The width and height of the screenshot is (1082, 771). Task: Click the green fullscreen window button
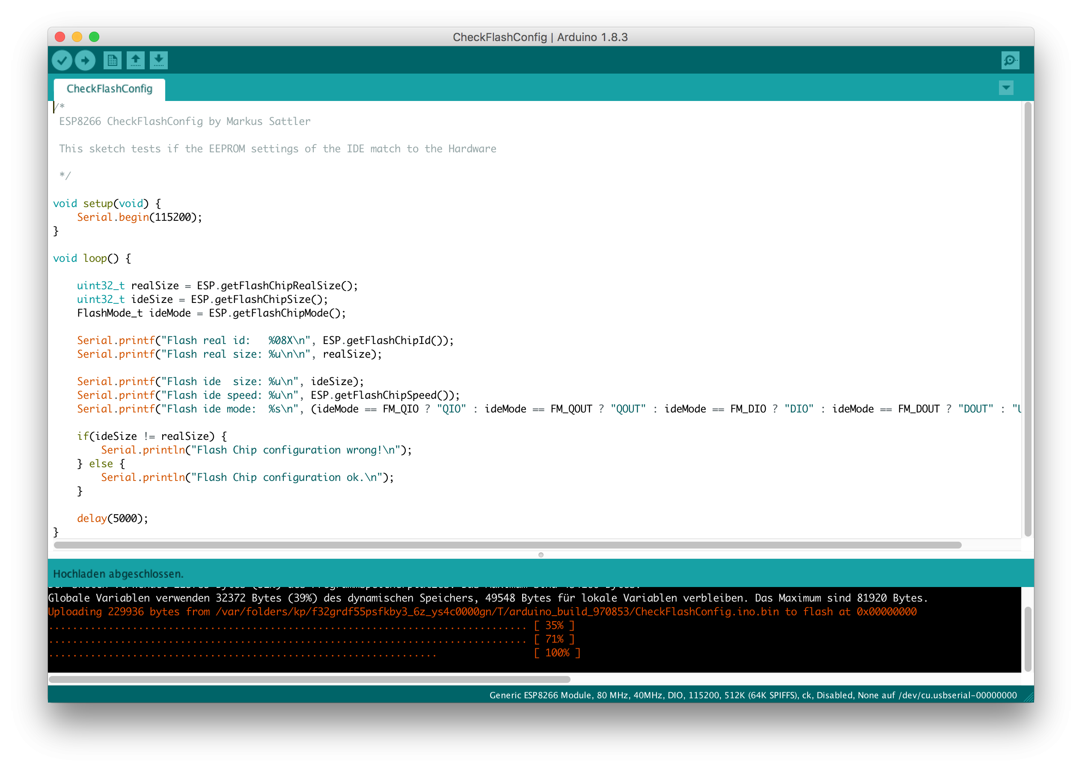click(x=94, y=37)
